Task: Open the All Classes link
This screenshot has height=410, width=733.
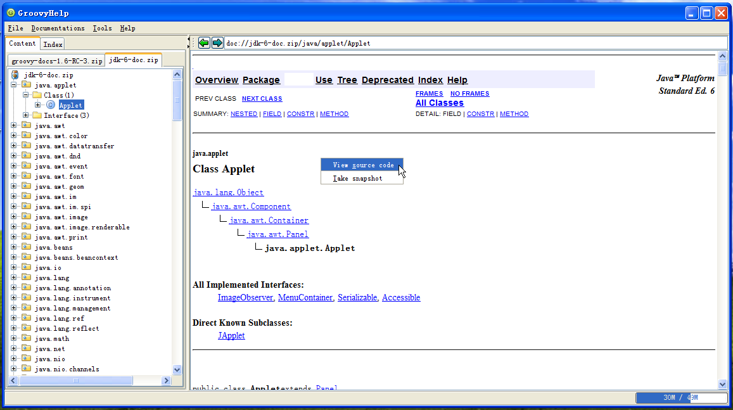Action: [x=440, y=103]
